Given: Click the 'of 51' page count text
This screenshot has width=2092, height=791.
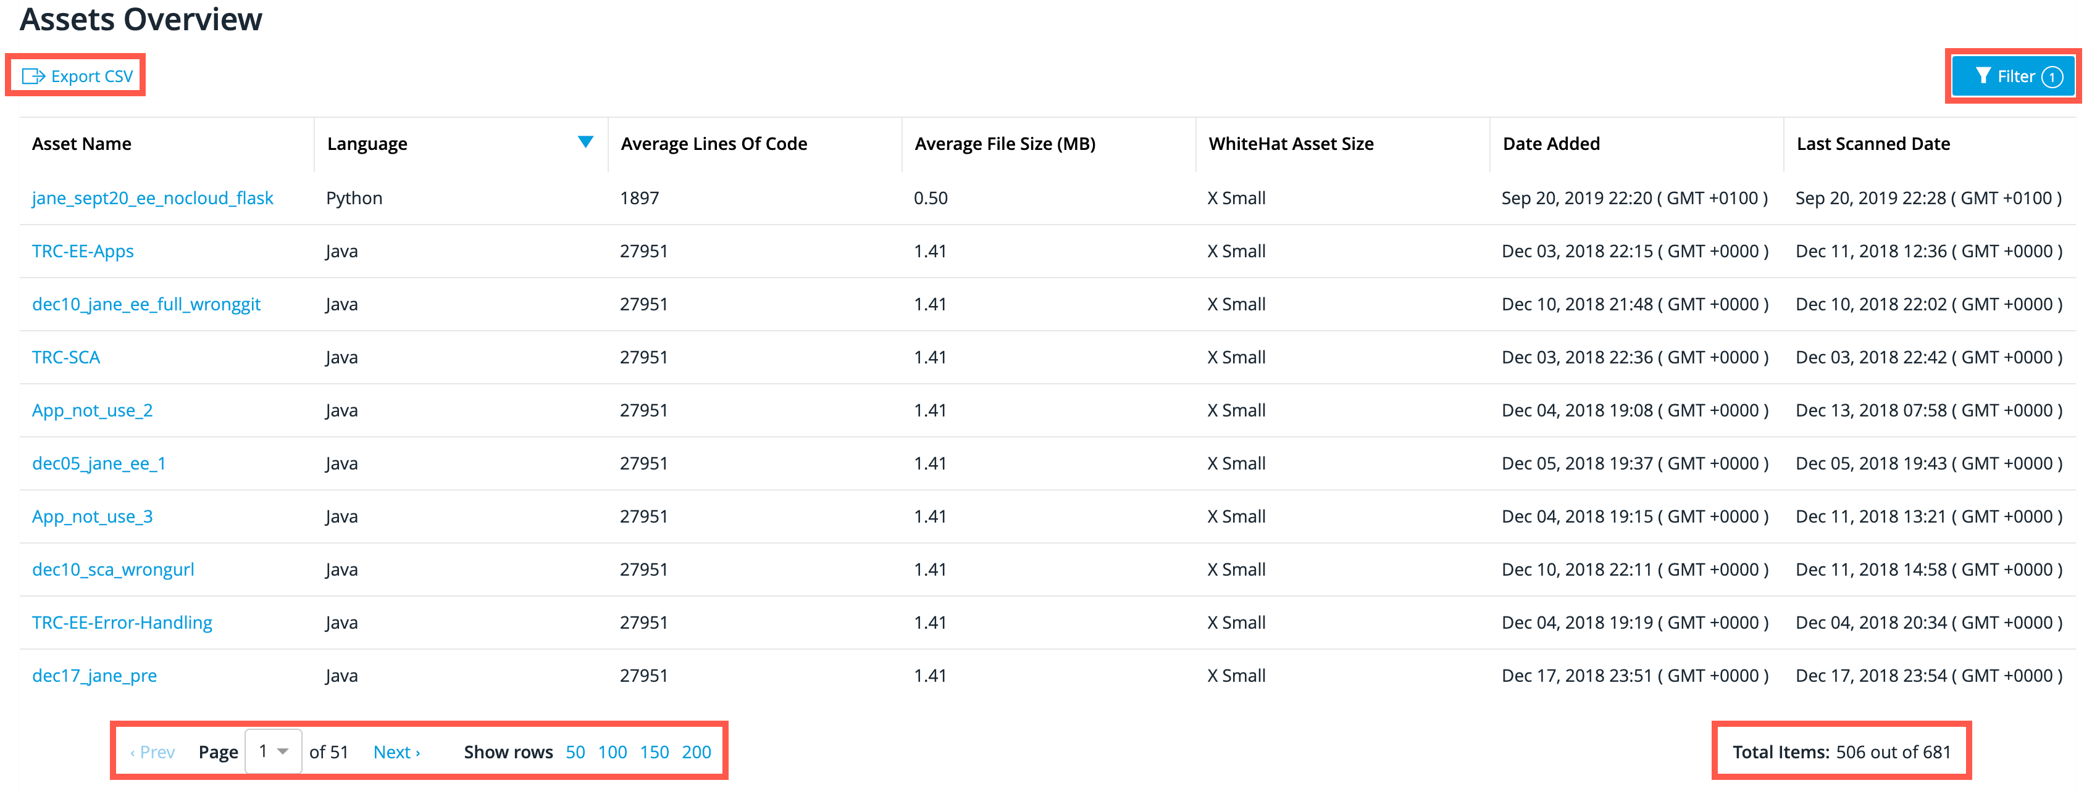Looking at the screenshot, I should pos(328,752).
